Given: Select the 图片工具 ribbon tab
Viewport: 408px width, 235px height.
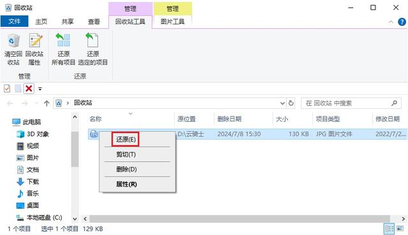Looking at the screenshot, I should point(173,22).
